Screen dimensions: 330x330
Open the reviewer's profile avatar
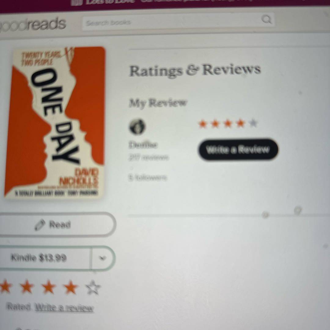pos(137,127)
